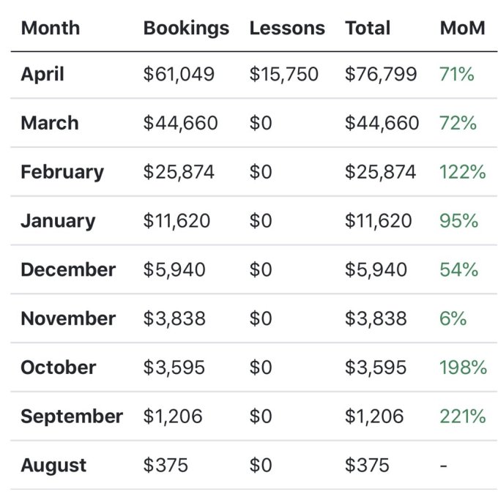
Task: Select February's 122% MoM value
Action: click(462, 172)
